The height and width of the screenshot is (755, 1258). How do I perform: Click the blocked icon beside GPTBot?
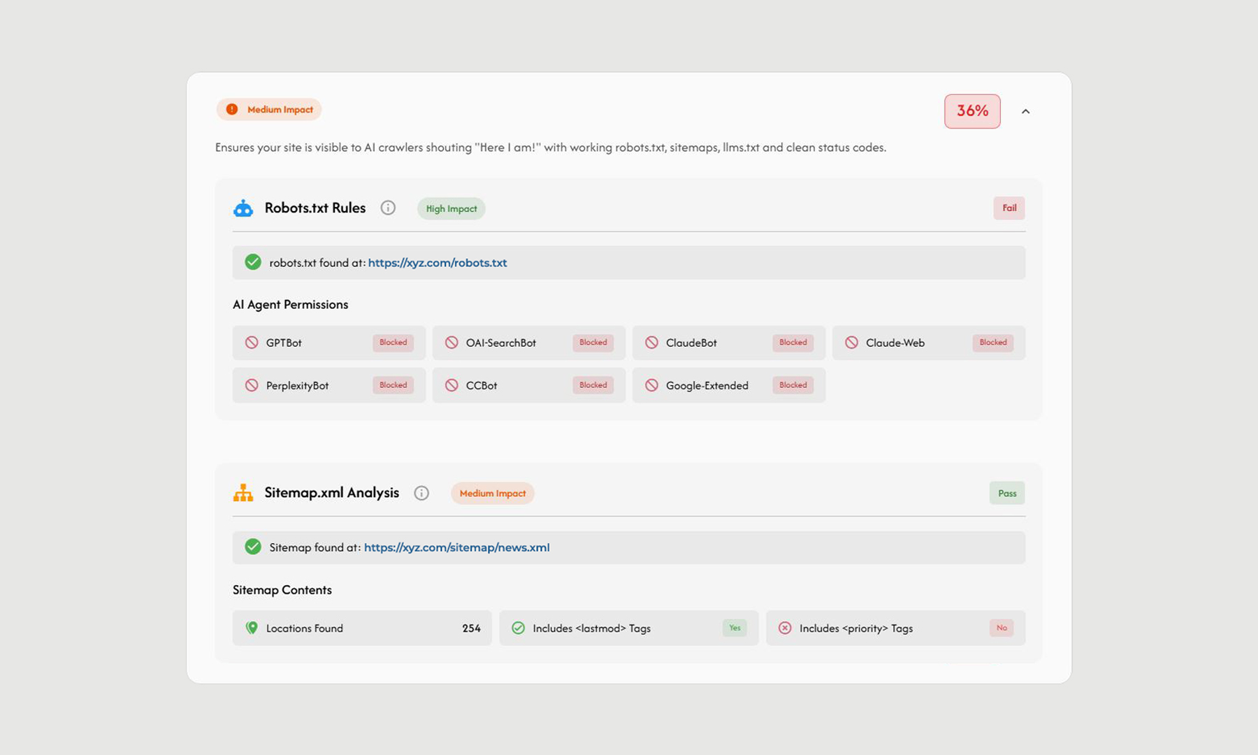pos(252,343)
